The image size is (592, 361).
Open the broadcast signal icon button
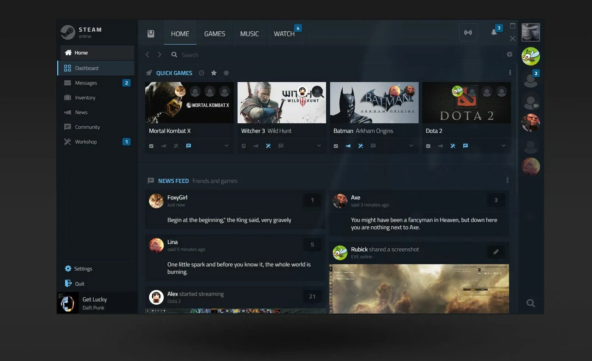(x=468, y=33)
